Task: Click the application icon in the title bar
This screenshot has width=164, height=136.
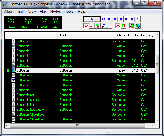Action: pyautogui.click(x=5, y=4)
